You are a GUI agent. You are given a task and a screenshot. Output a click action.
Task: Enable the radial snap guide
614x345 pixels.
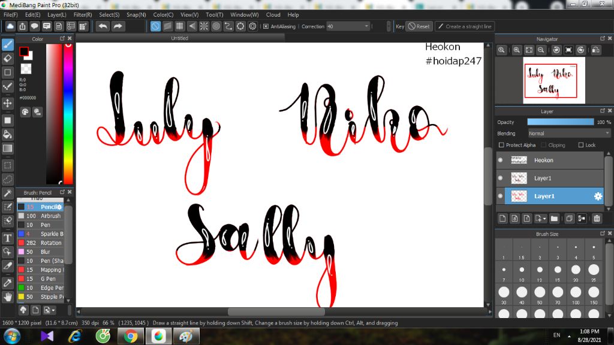[204, 26]
